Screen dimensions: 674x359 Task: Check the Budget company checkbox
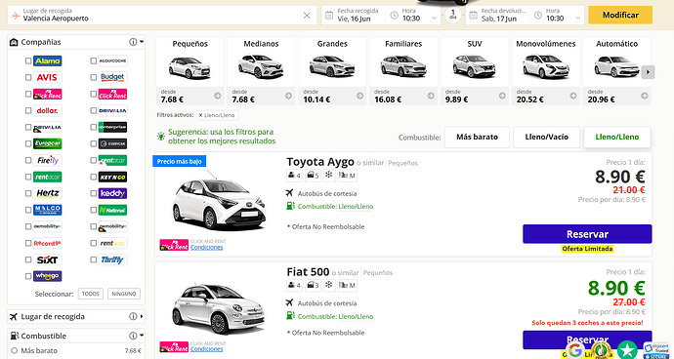point(93,77)
